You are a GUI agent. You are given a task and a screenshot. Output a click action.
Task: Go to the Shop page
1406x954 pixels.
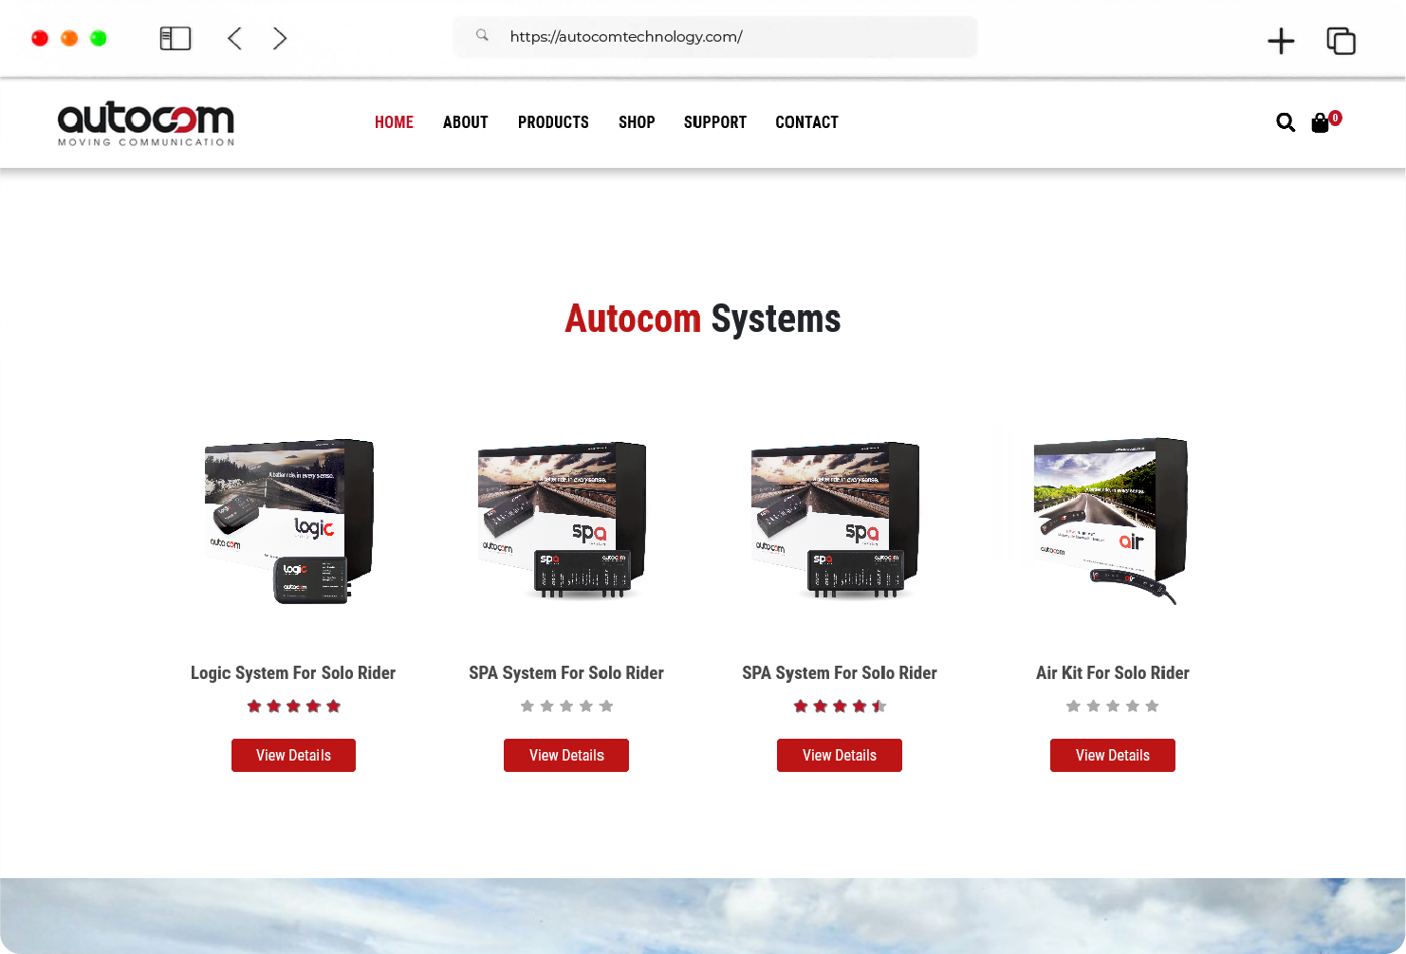pos(637,122)
